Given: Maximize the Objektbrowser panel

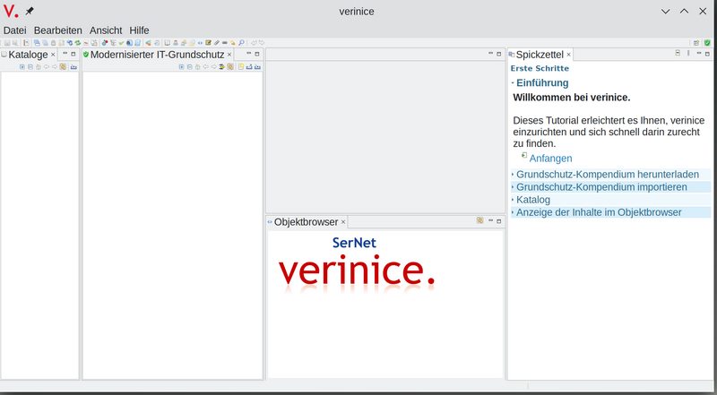Looking at the screenshot, I should coord(499,221).
